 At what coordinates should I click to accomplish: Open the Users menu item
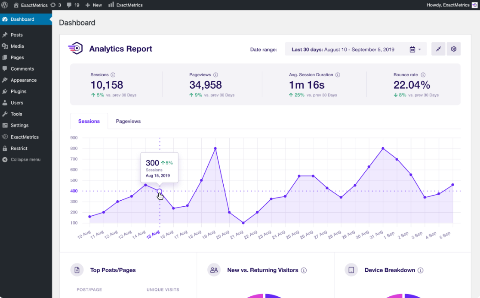(x=26, y=102)
